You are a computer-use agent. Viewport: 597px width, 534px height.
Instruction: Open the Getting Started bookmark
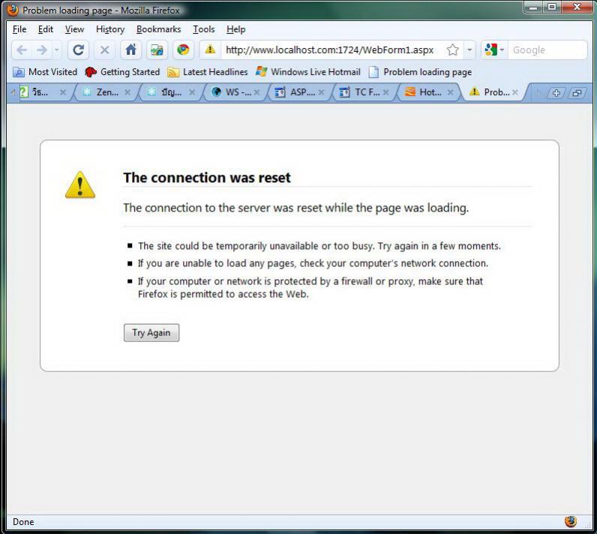(x=122, y=72)
